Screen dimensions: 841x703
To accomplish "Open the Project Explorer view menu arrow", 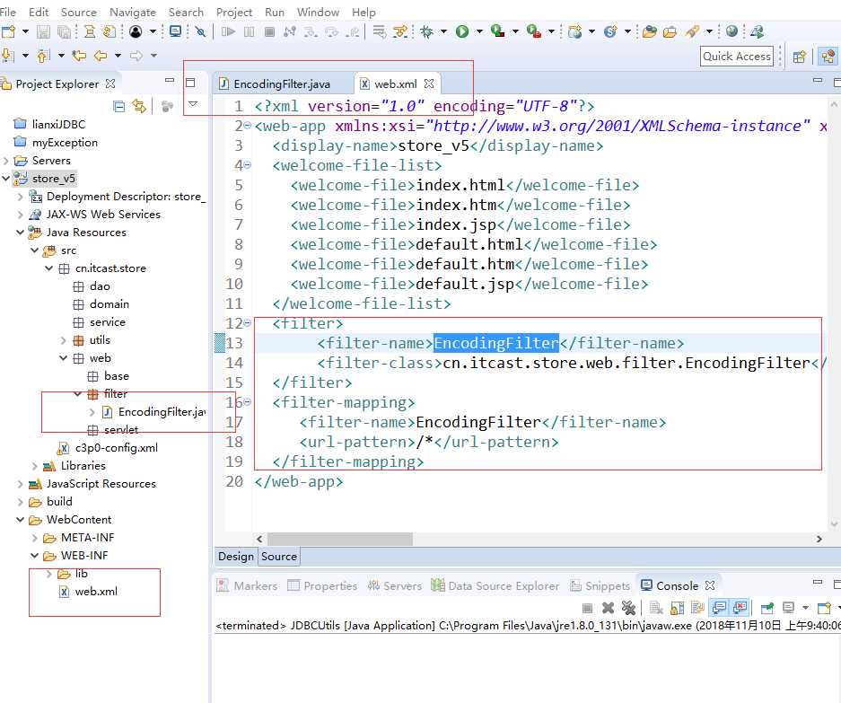I will [193, 103].
